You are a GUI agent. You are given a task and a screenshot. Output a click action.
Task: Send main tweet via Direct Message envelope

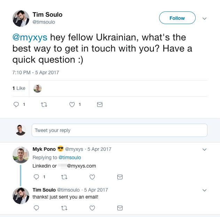tap(100, 104)
